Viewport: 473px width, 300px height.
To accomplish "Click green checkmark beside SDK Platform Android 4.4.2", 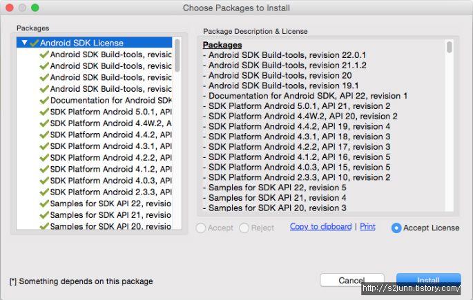I will 44,134.
